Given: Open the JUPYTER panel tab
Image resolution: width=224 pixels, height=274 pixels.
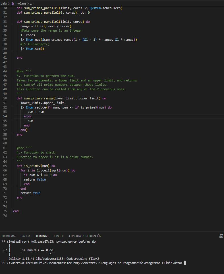Looking at the screenshot, I should pyautogui.click(x=59, y=236).
